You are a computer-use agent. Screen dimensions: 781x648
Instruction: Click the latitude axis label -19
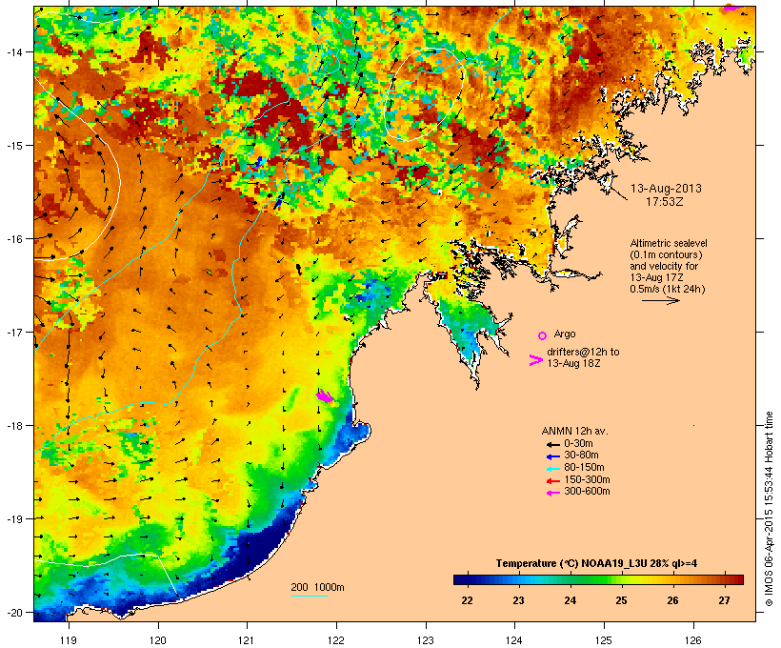[x=13, y=519]
